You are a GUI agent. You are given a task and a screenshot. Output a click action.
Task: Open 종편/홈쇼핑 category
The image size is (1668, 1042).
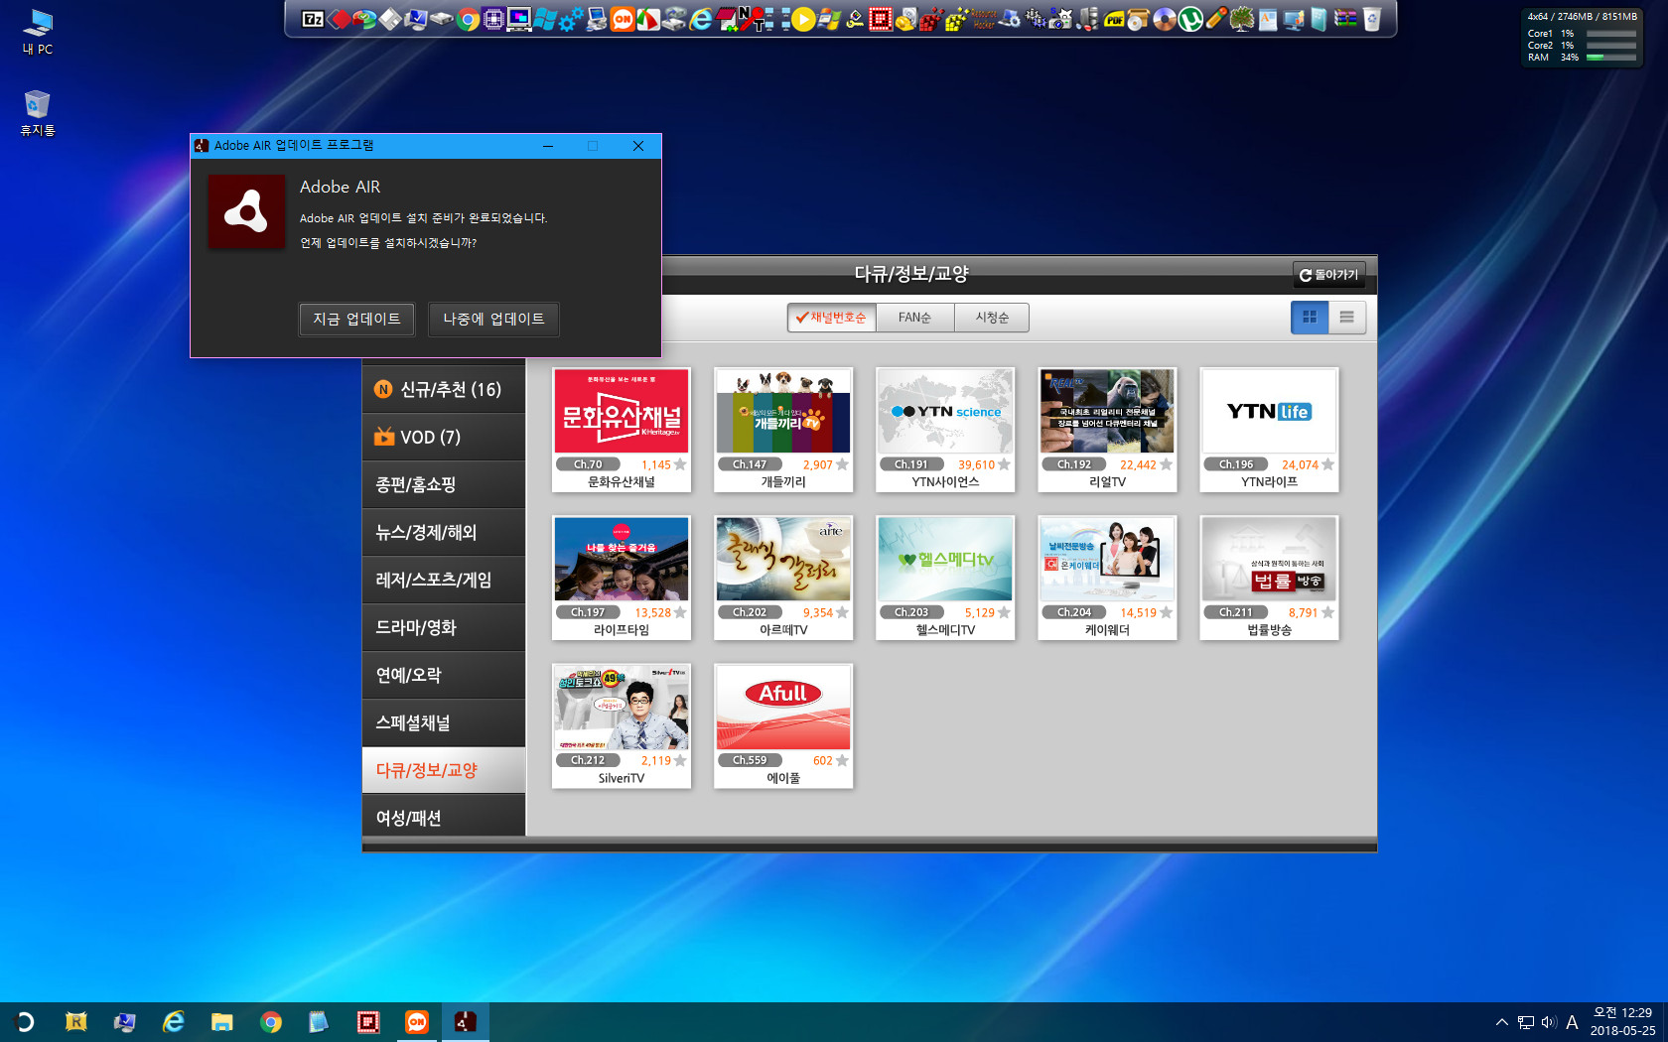[444, 485]
